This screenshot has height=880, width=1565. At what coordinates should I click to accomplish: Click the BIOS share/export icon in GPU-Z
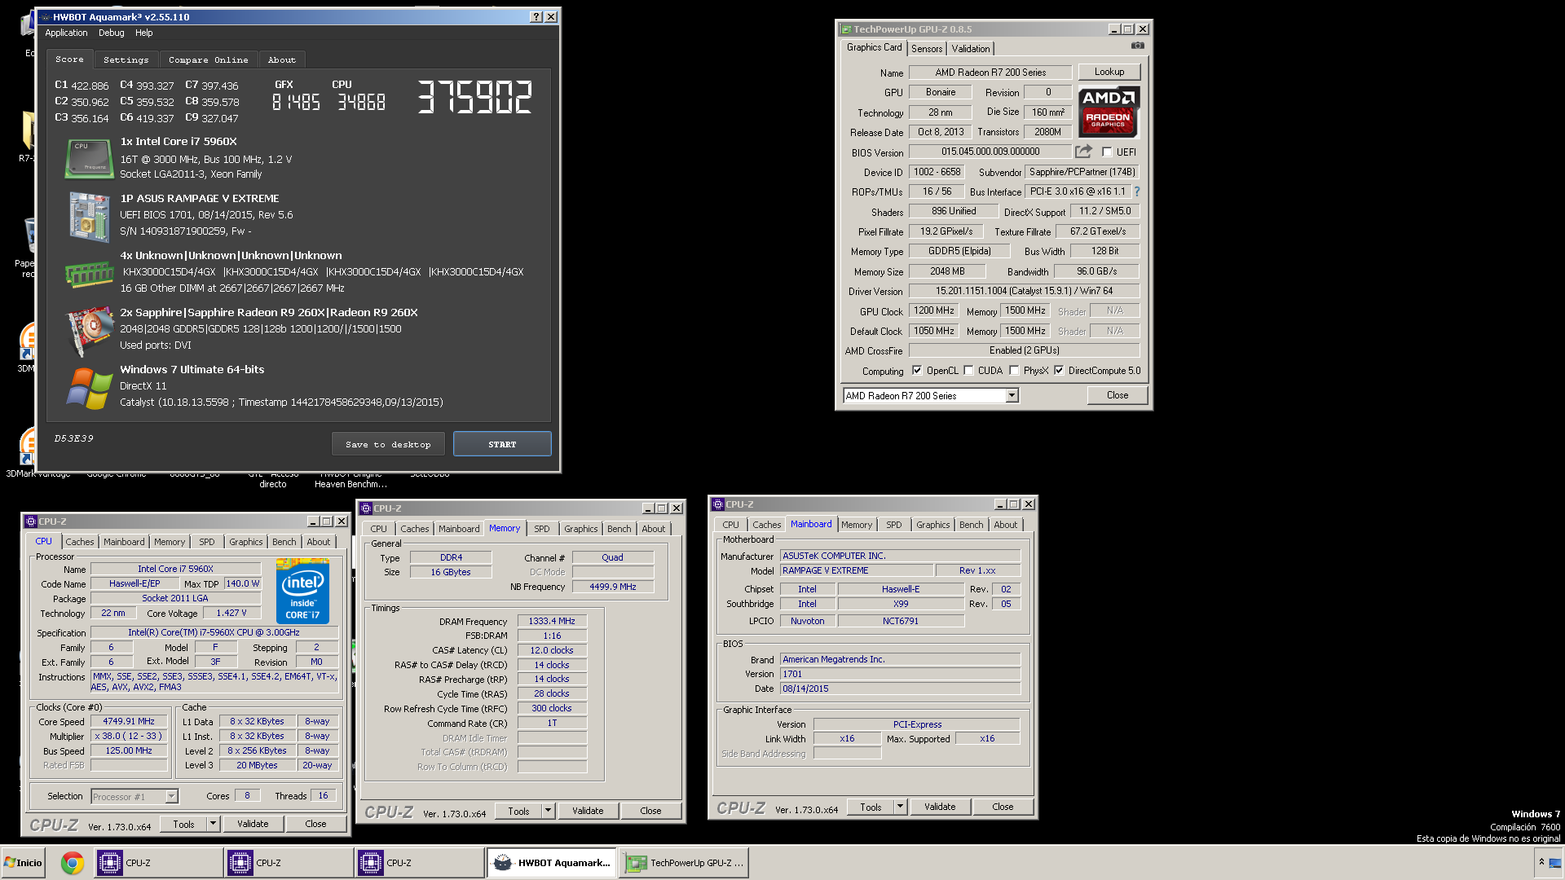click(x=1083, y=152)
